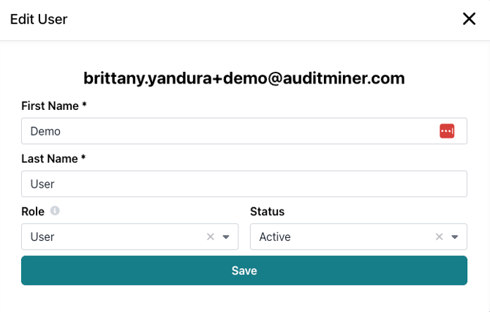Click the Status field label
Screen dimensions: 490x312
267,212
